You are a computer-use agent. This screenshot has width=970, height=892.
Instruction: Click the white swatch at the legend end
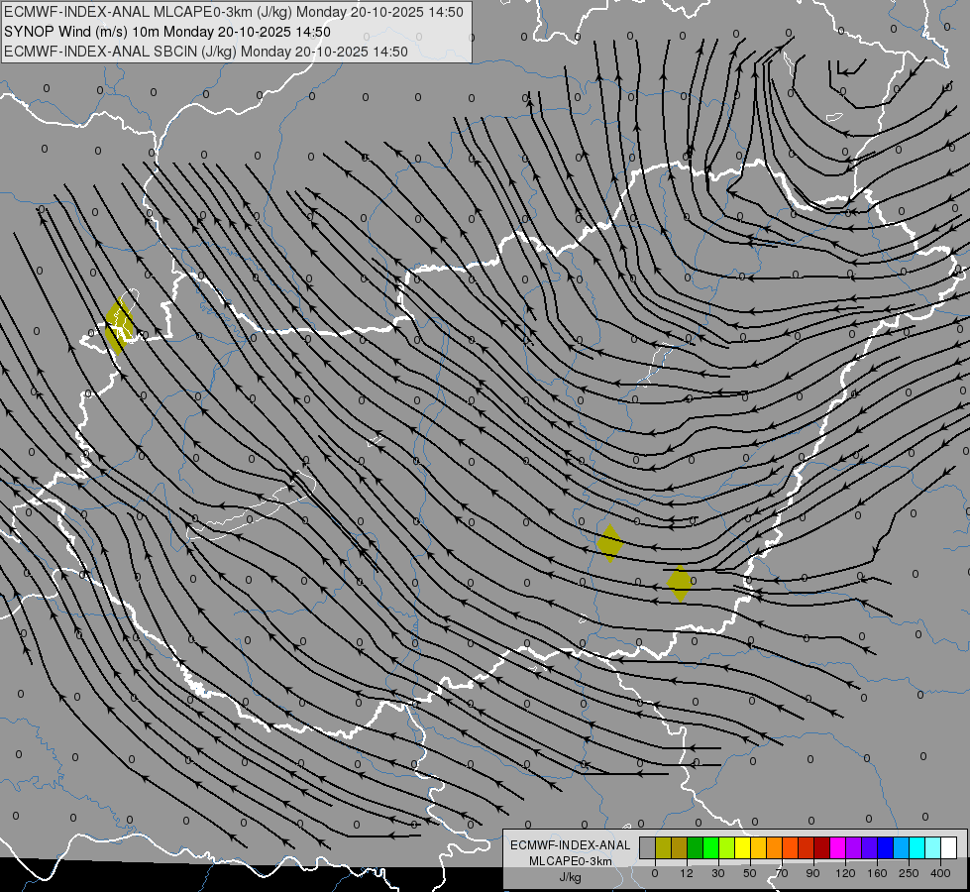point(948,847)
